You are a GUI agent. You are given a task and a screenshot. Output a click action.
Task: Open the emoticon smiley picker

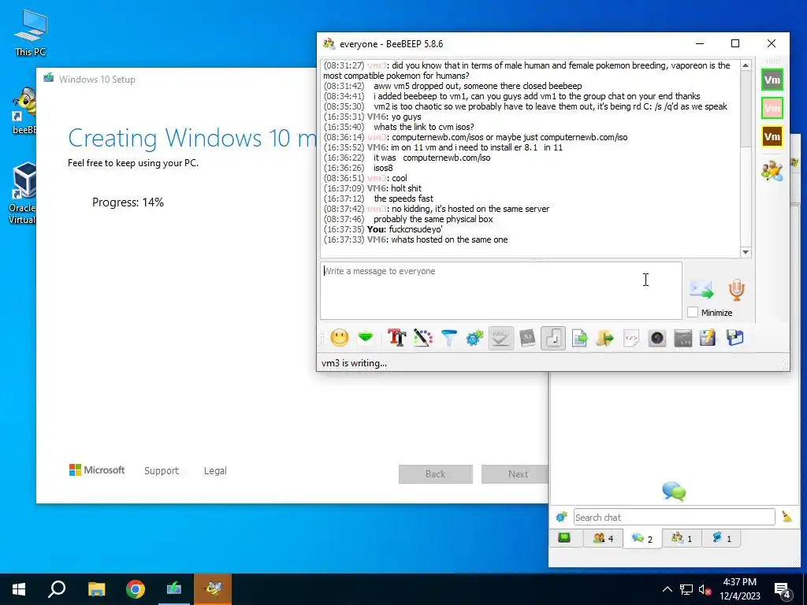[339, 338]
